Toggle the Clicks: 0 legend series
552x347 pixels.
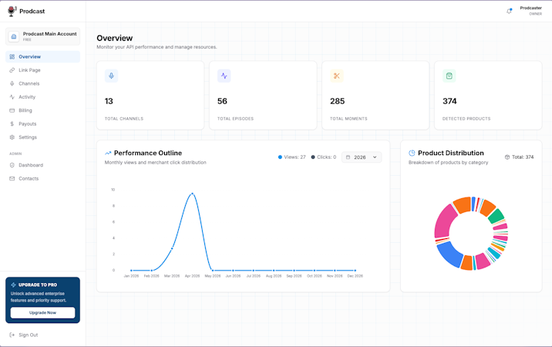(324, 157)
